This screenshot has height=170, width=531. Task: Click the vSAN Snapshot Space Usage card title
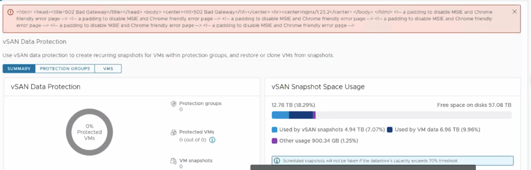pos(318,87)
